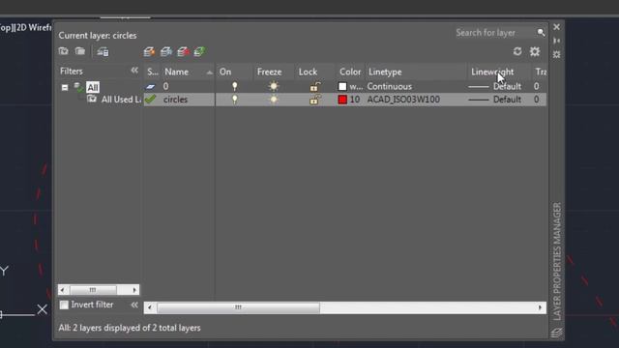619x348 pixels.
Task: Click the status icon of layer 0
Action: (151, 86)
